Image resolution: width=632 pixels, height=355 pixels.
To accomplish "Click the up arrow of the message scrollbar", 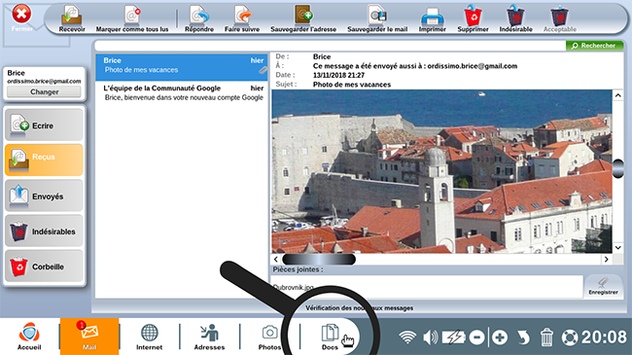I will (617, 95).
